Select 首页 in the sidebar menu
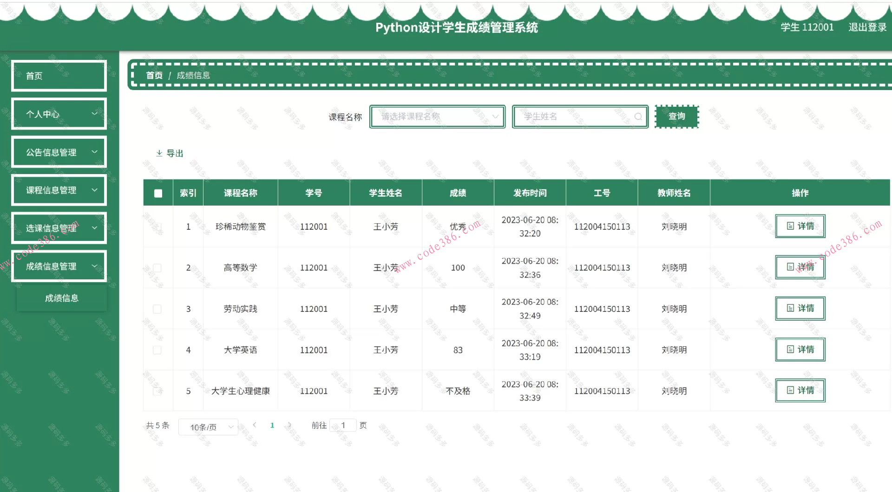Screen dimensions: 892x492 point(59,75)
